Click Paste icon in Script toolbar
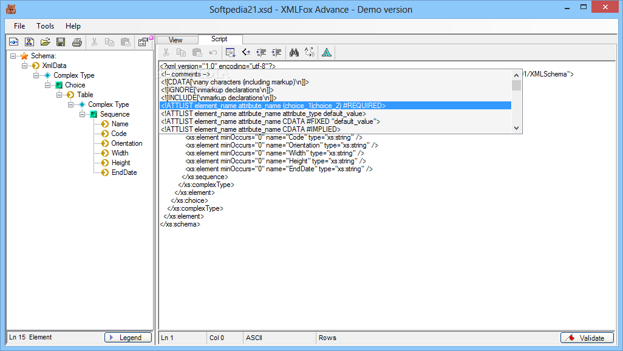Image resolution: width=623 pixels, height=351 pixels. coord(197,52)
